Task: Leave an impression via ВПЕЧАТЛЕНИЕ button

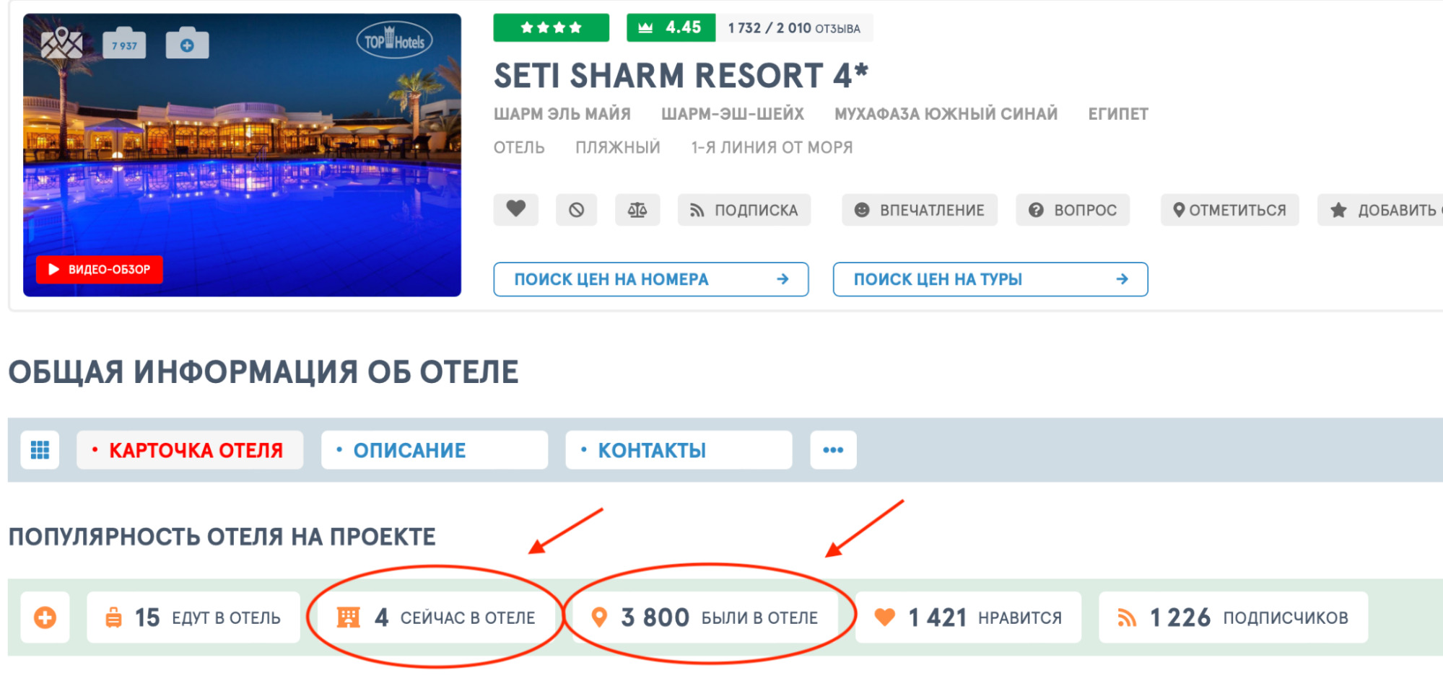Action: pos(919,210)
